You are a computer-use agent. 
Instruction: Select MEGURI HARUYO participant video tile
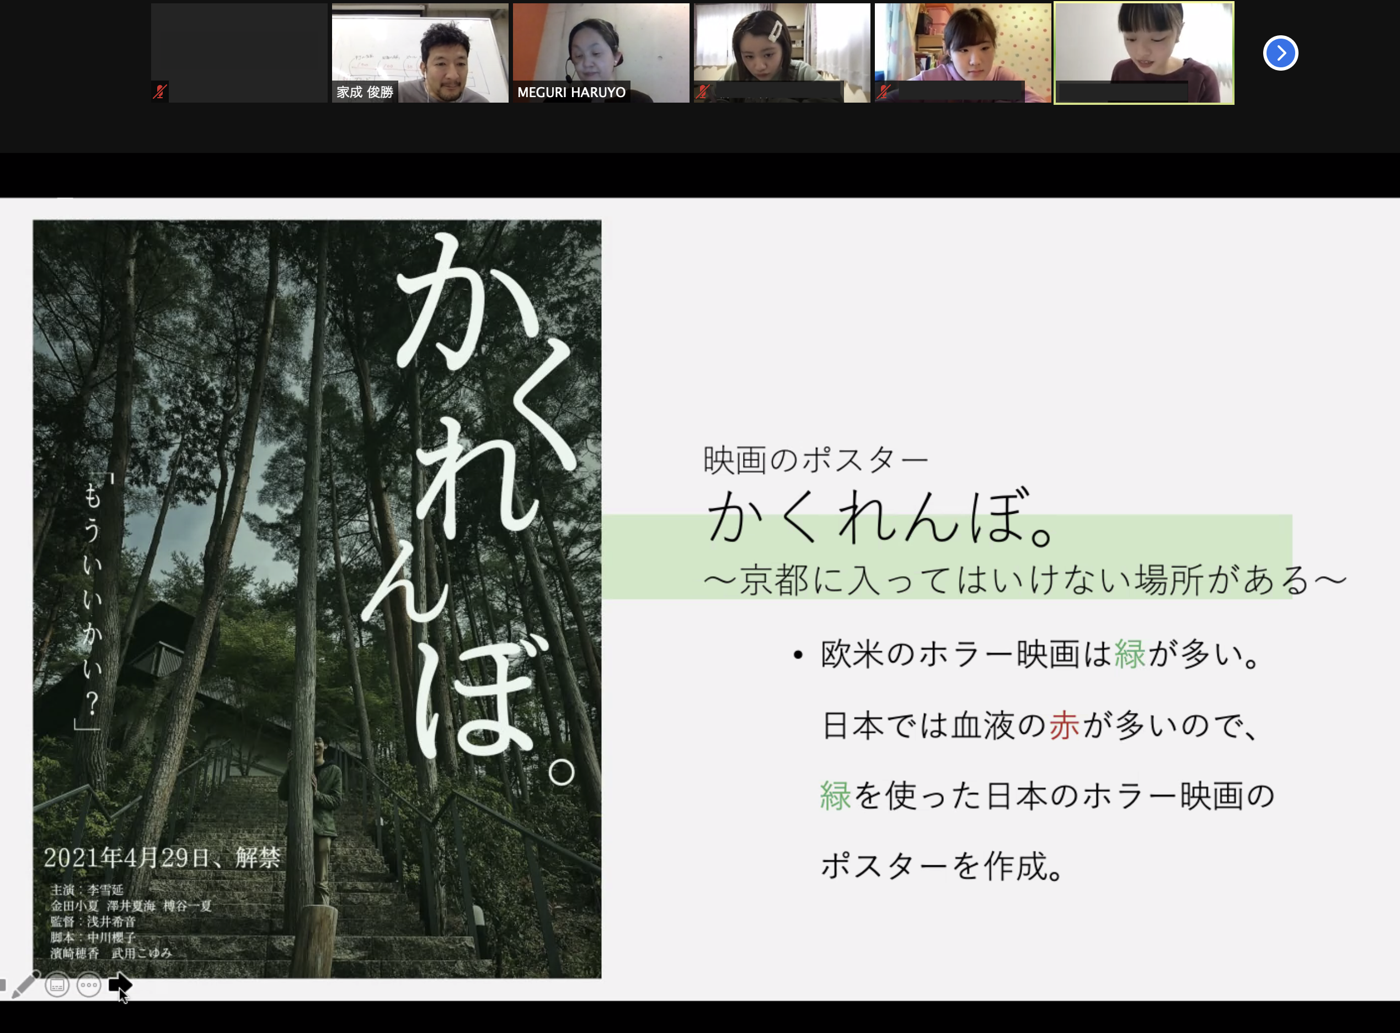coord(601,53)
